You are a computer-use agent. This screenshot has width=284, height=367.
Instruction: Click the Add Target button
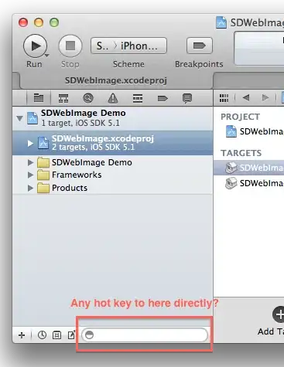(x=278, y=314)
